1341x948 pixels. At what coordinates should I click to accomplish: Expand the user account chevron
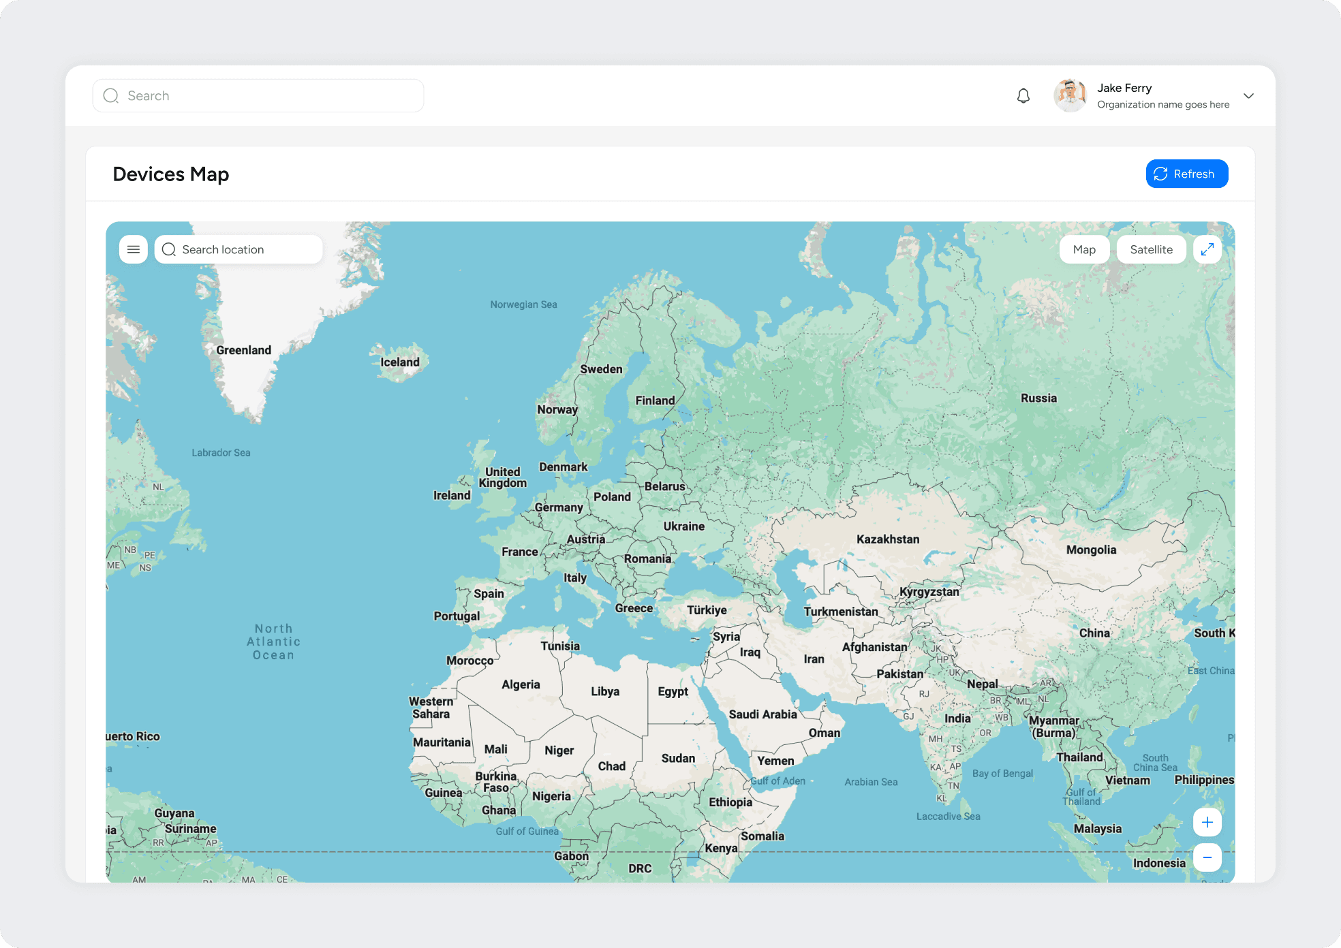1248,96
